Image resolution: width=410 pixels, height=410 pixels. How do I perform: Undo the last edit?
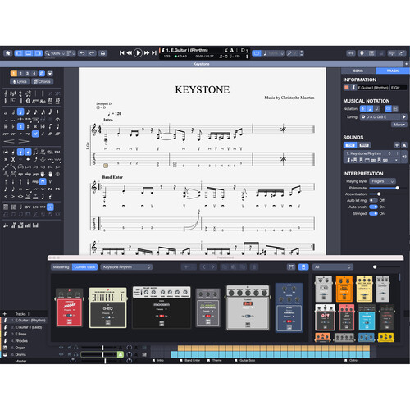click(82, 53)
